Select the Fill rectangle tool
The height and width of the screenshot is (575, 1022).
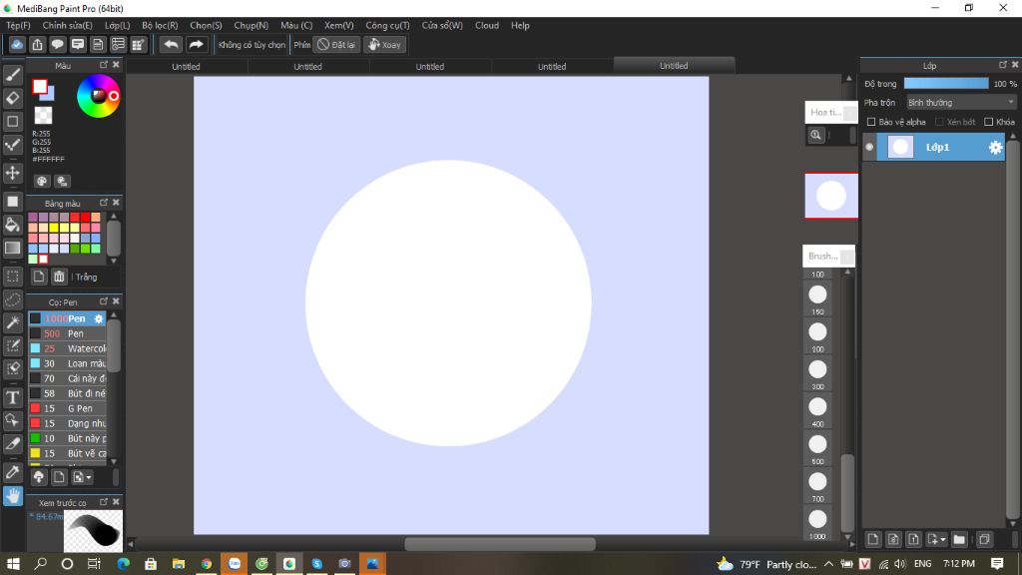[12, 202]
